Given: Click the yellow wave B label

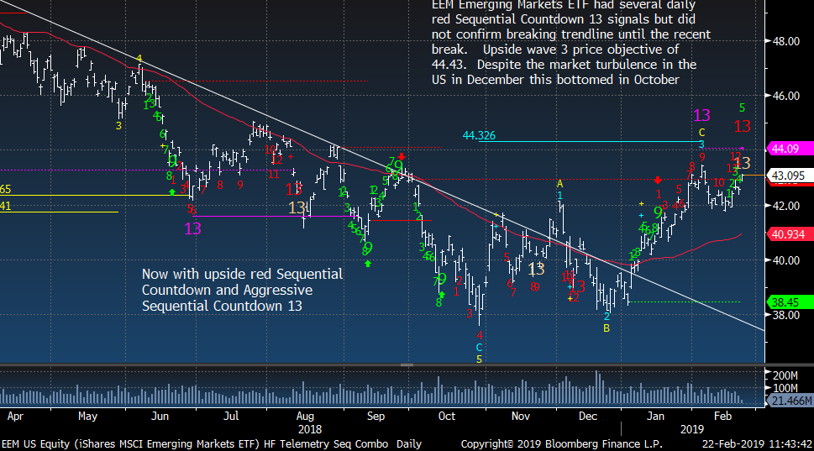Looking at the screenshot, I should pyautogui.click(x=607, y=328).
